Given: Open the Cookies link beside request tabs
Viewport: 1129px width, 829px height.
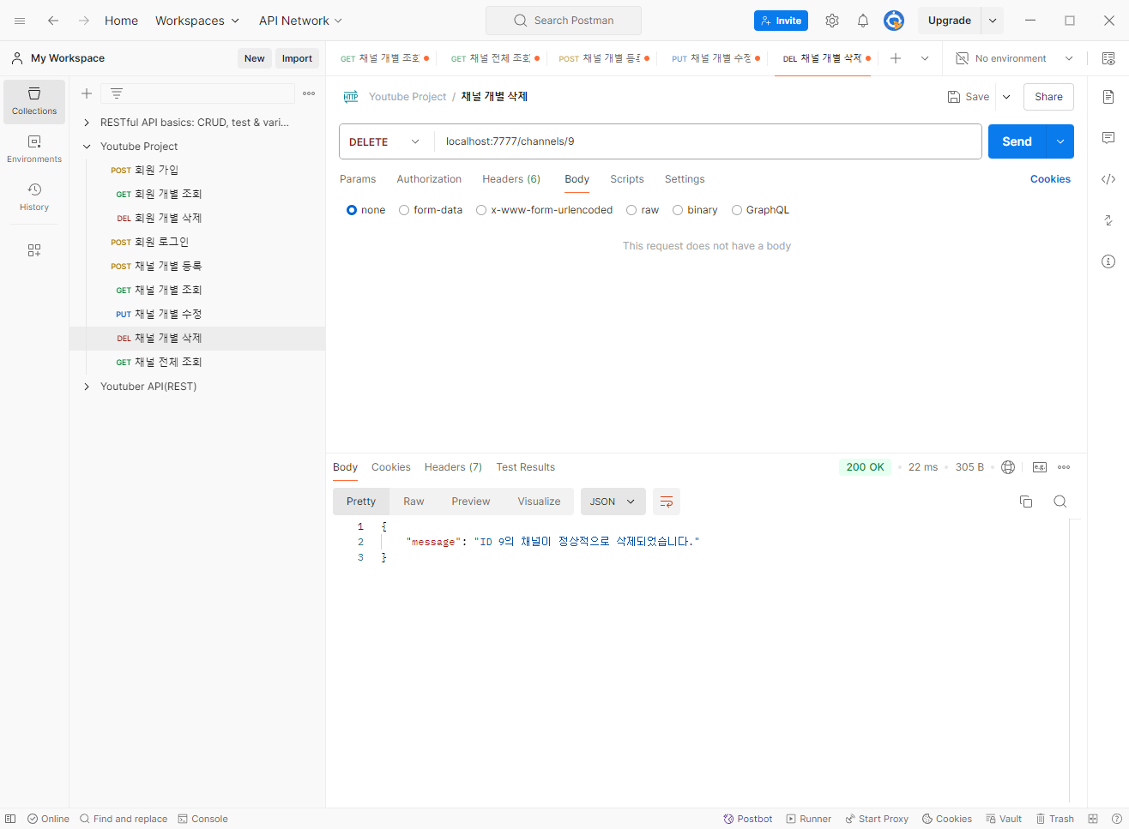Looking at the screenshot, I should [x=1050, y=179].
